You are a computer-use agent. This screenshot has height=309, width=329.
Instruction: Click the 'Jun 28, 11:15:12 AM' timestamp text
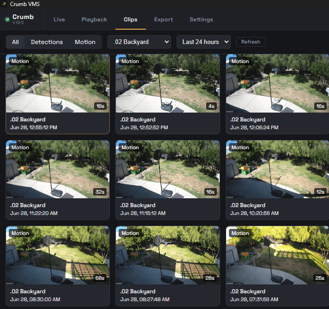(x=143, y=213)
